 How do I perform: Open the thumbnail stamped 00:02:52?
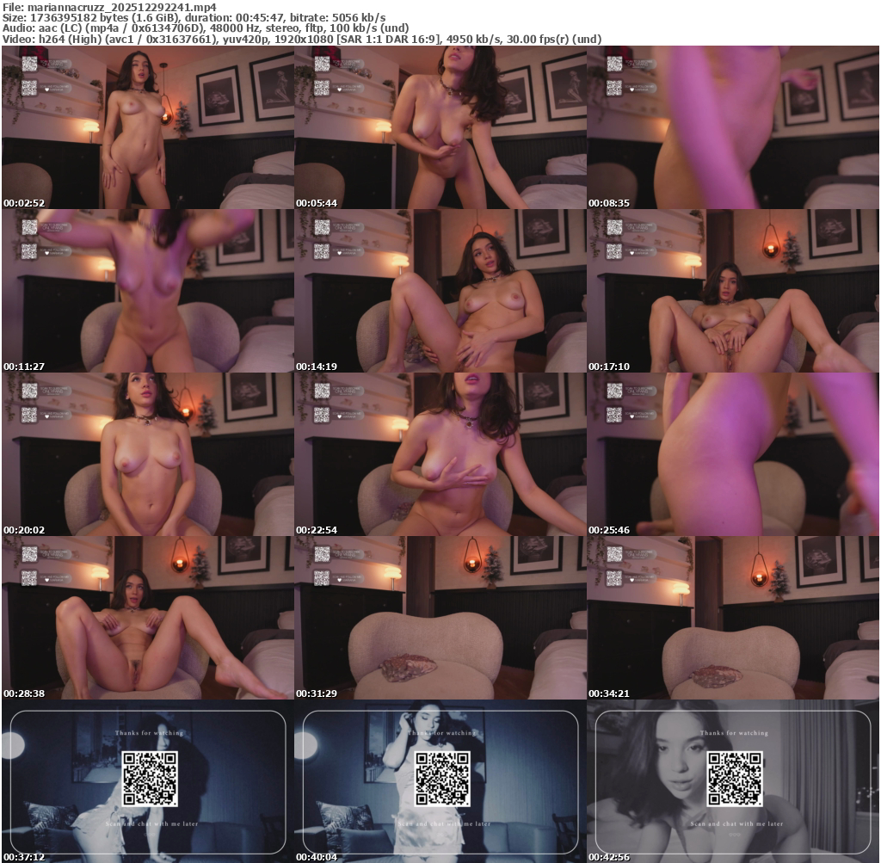[x=148, y=127]
